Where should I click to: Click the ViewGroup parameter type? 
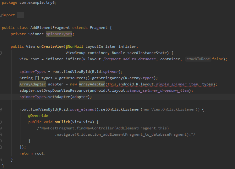tap(75, 53)
